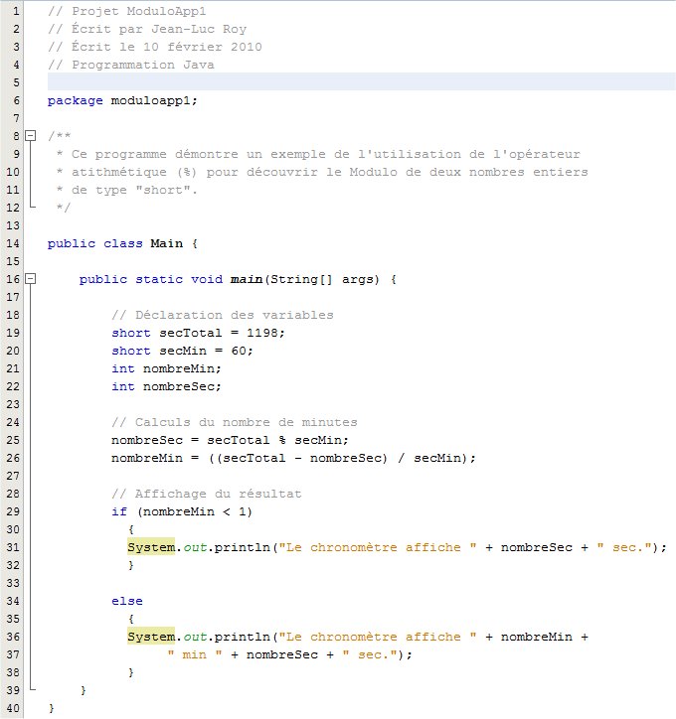Screen dimensions: 676x719
Task: Click 'out' on line 31
Action: coord(195,547)
